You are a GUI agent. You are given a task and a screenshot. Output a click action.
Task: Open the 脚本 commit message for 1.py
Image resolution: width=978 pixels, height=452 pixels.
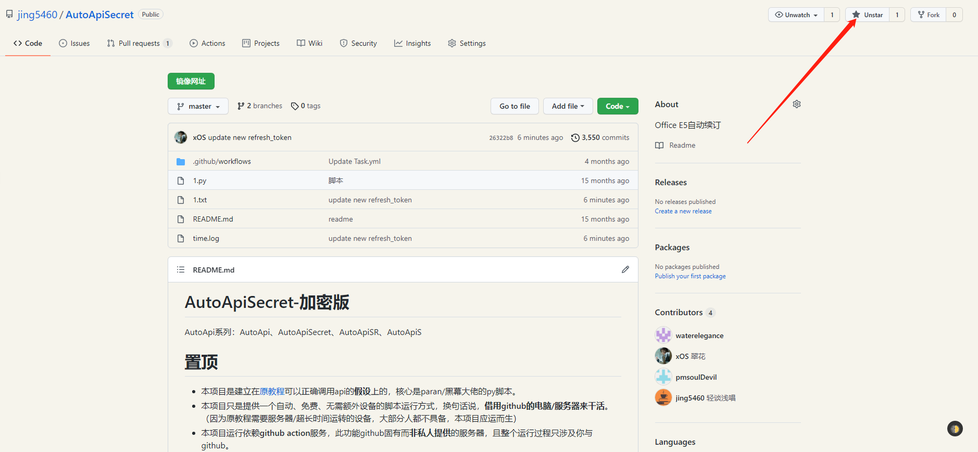coord(336,180)
